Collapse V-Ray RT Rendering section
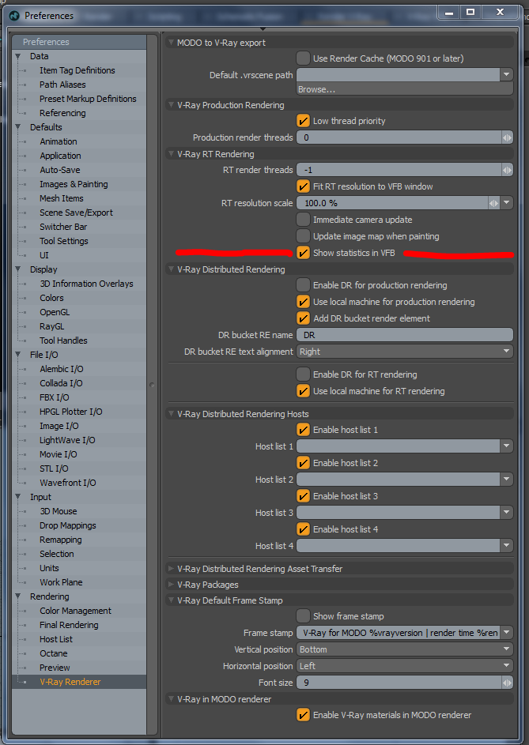The image size is (529, 745). (x=171, y=154)
